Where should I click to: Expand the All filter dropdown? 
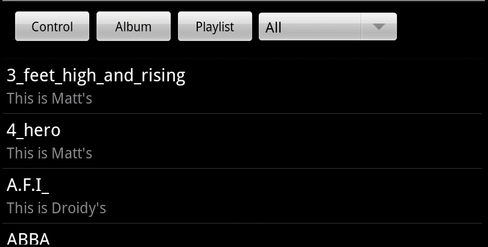coord(327,27)
